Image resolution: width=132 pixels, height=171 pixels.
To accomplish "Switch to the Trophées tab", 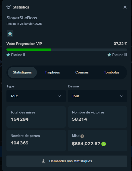I will 52,72.
